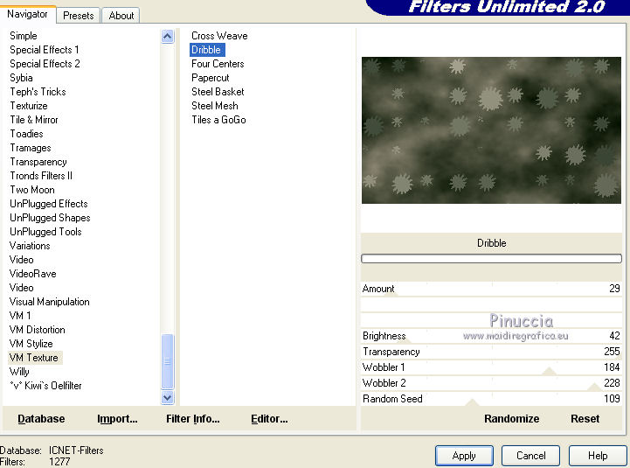Select the Tronds Filters II category

point(41,176)
